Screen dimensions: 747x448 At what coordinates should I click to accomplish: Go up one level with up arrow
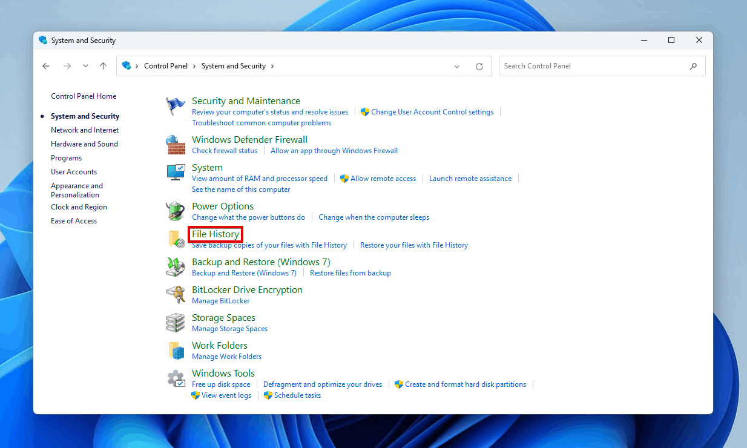point(104,66)
